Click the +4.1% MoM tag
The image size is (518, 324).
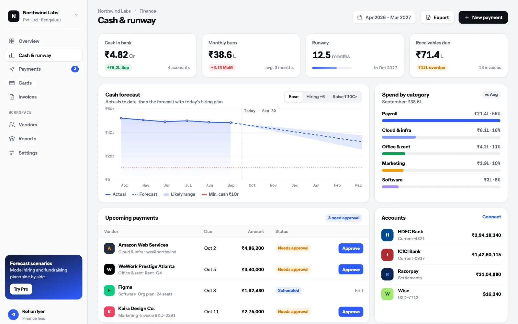tap(222, 68)
